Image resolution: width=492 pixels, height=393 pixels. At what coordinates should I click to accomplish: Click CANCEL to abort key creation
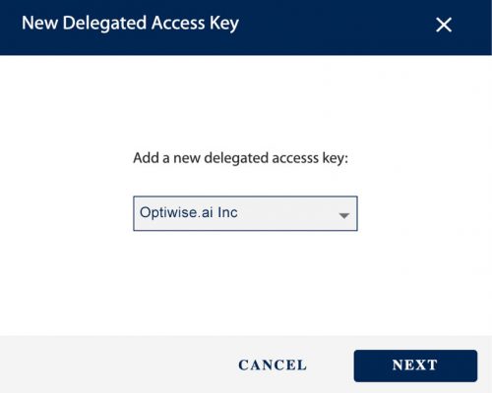coord(273,365)
